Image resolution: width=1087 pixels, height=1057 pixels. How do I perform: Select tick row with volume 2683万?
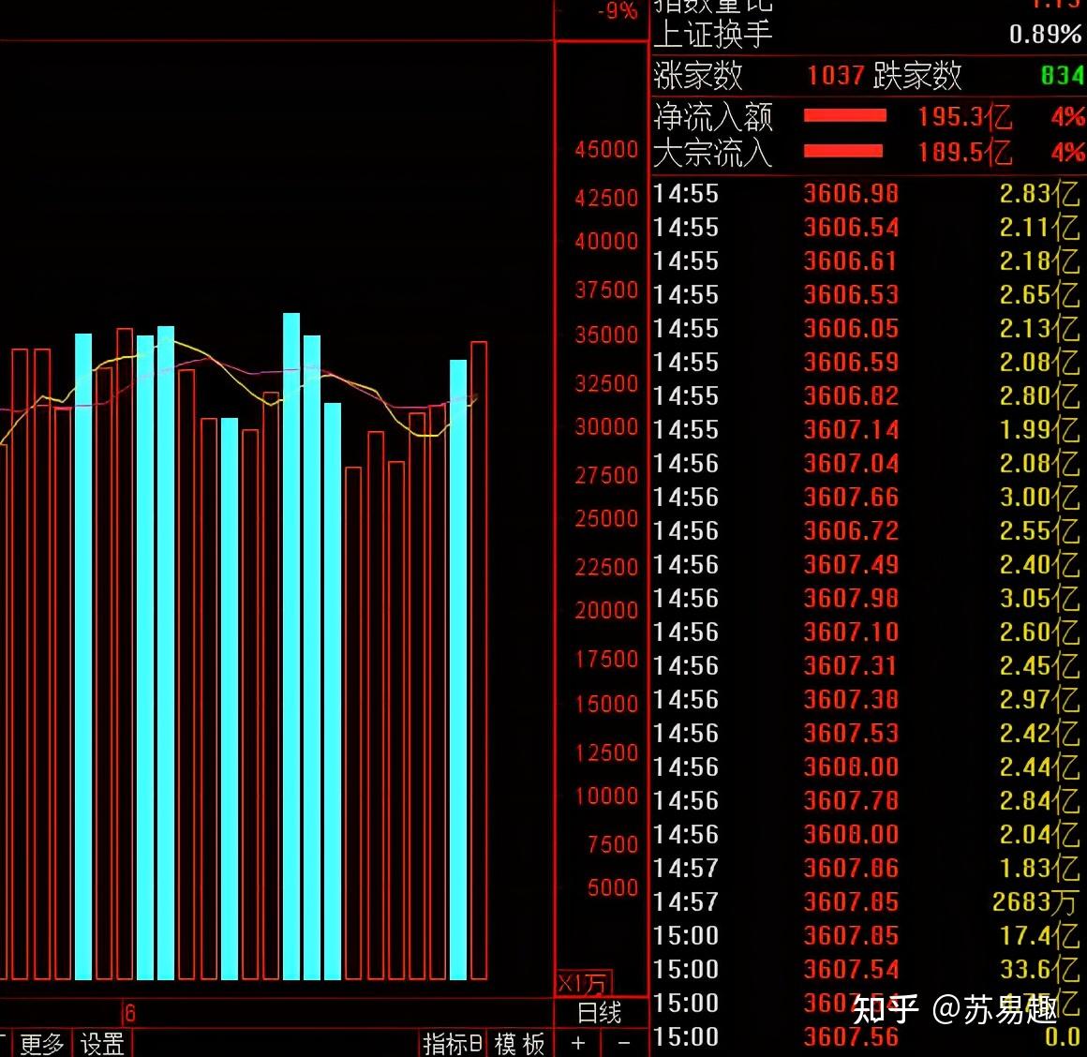(x=868, y=901)
